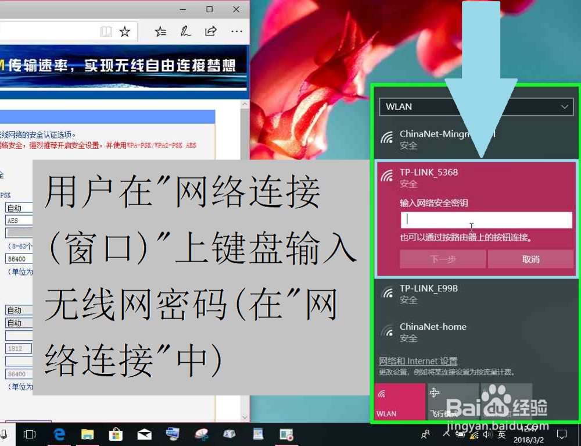Screen dimensions: 581x446
Task: Enable airplane mode via 飞行模式 tile
Action: 453,401
